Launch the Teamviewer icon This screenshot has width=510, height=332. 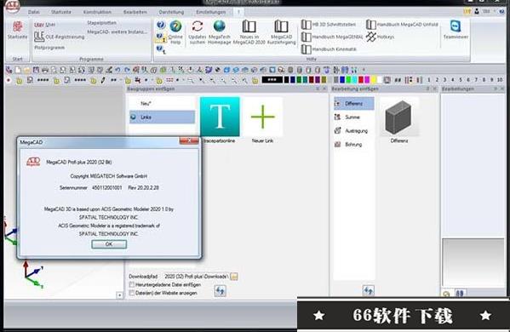point(456,26)
